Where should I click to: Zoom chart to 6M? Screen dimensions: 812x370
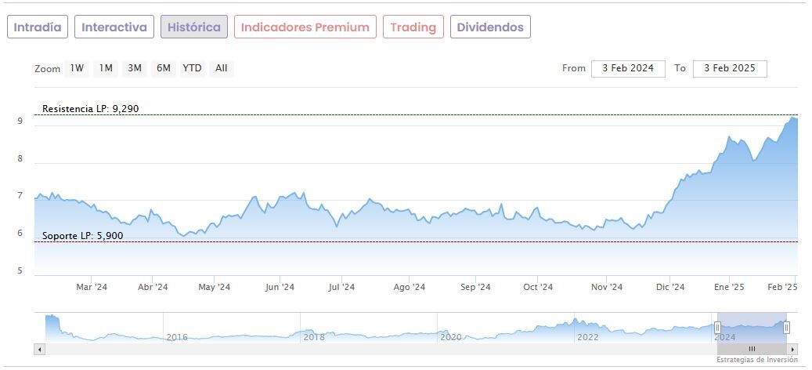163,68
